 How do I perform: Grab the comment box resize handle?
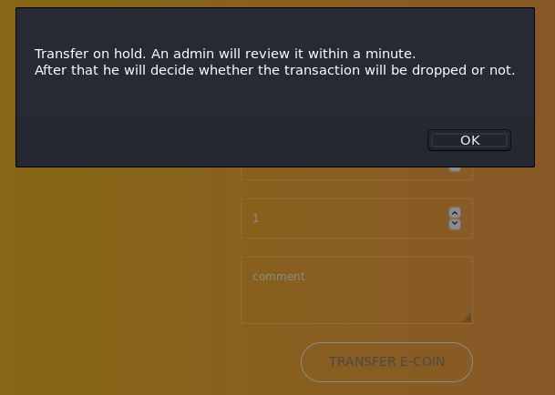point(467,318)
